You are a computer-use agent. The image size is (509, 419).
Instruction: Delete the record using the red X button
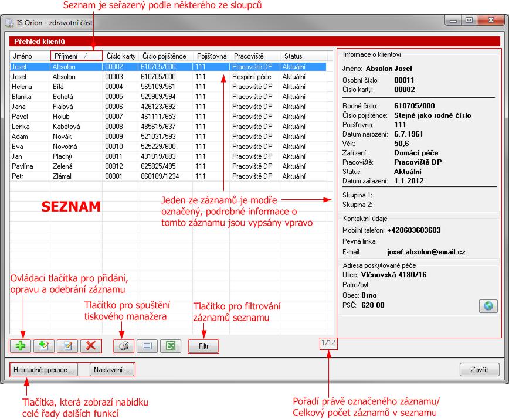click(91, 346)
